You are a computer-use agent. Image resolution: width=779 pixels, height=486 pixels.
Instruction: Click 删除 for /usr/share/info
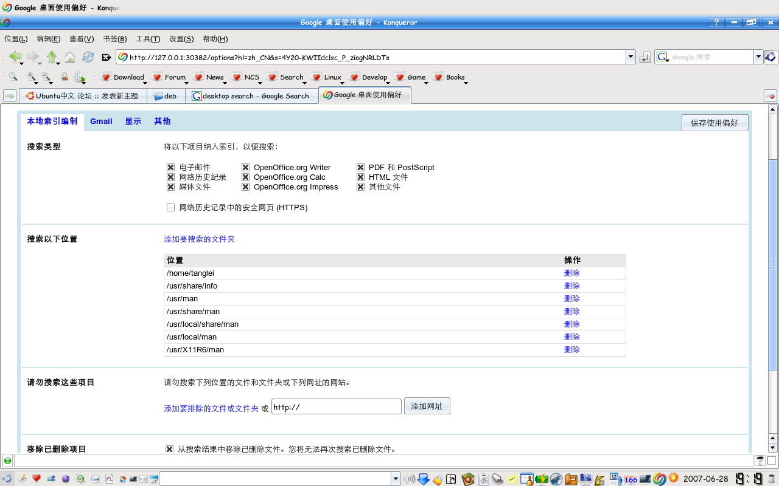coord(571,286)
